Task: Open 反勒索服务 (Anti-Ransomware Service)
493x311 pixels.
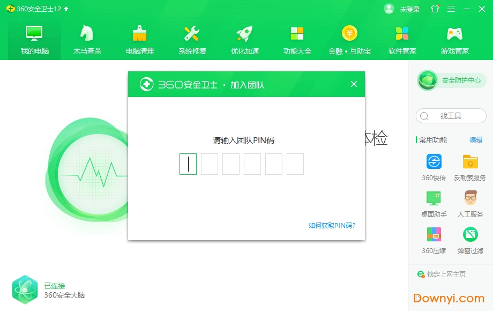Action: tap(469, 166)
